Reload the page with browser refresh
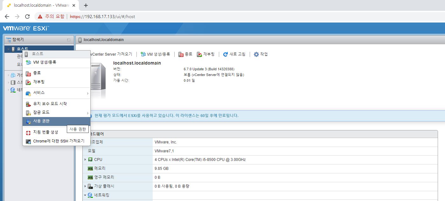 click(x=27, y=17)
